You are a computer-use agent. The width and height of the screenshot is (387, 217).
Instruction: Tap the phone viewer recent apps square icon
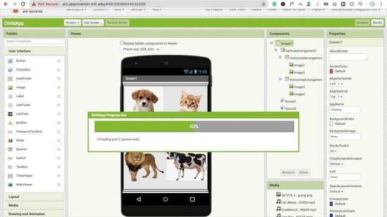coord(192,200)
